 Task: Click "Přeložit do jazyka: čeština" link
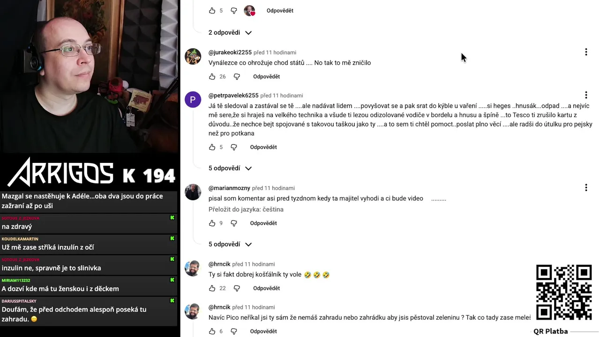(246, 209)
